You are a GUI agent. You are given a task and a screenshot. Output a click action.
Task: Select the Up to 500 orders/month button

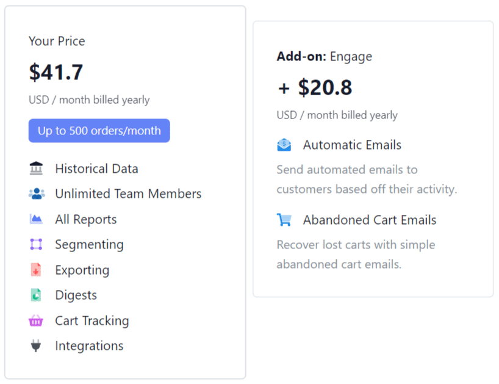99,131
